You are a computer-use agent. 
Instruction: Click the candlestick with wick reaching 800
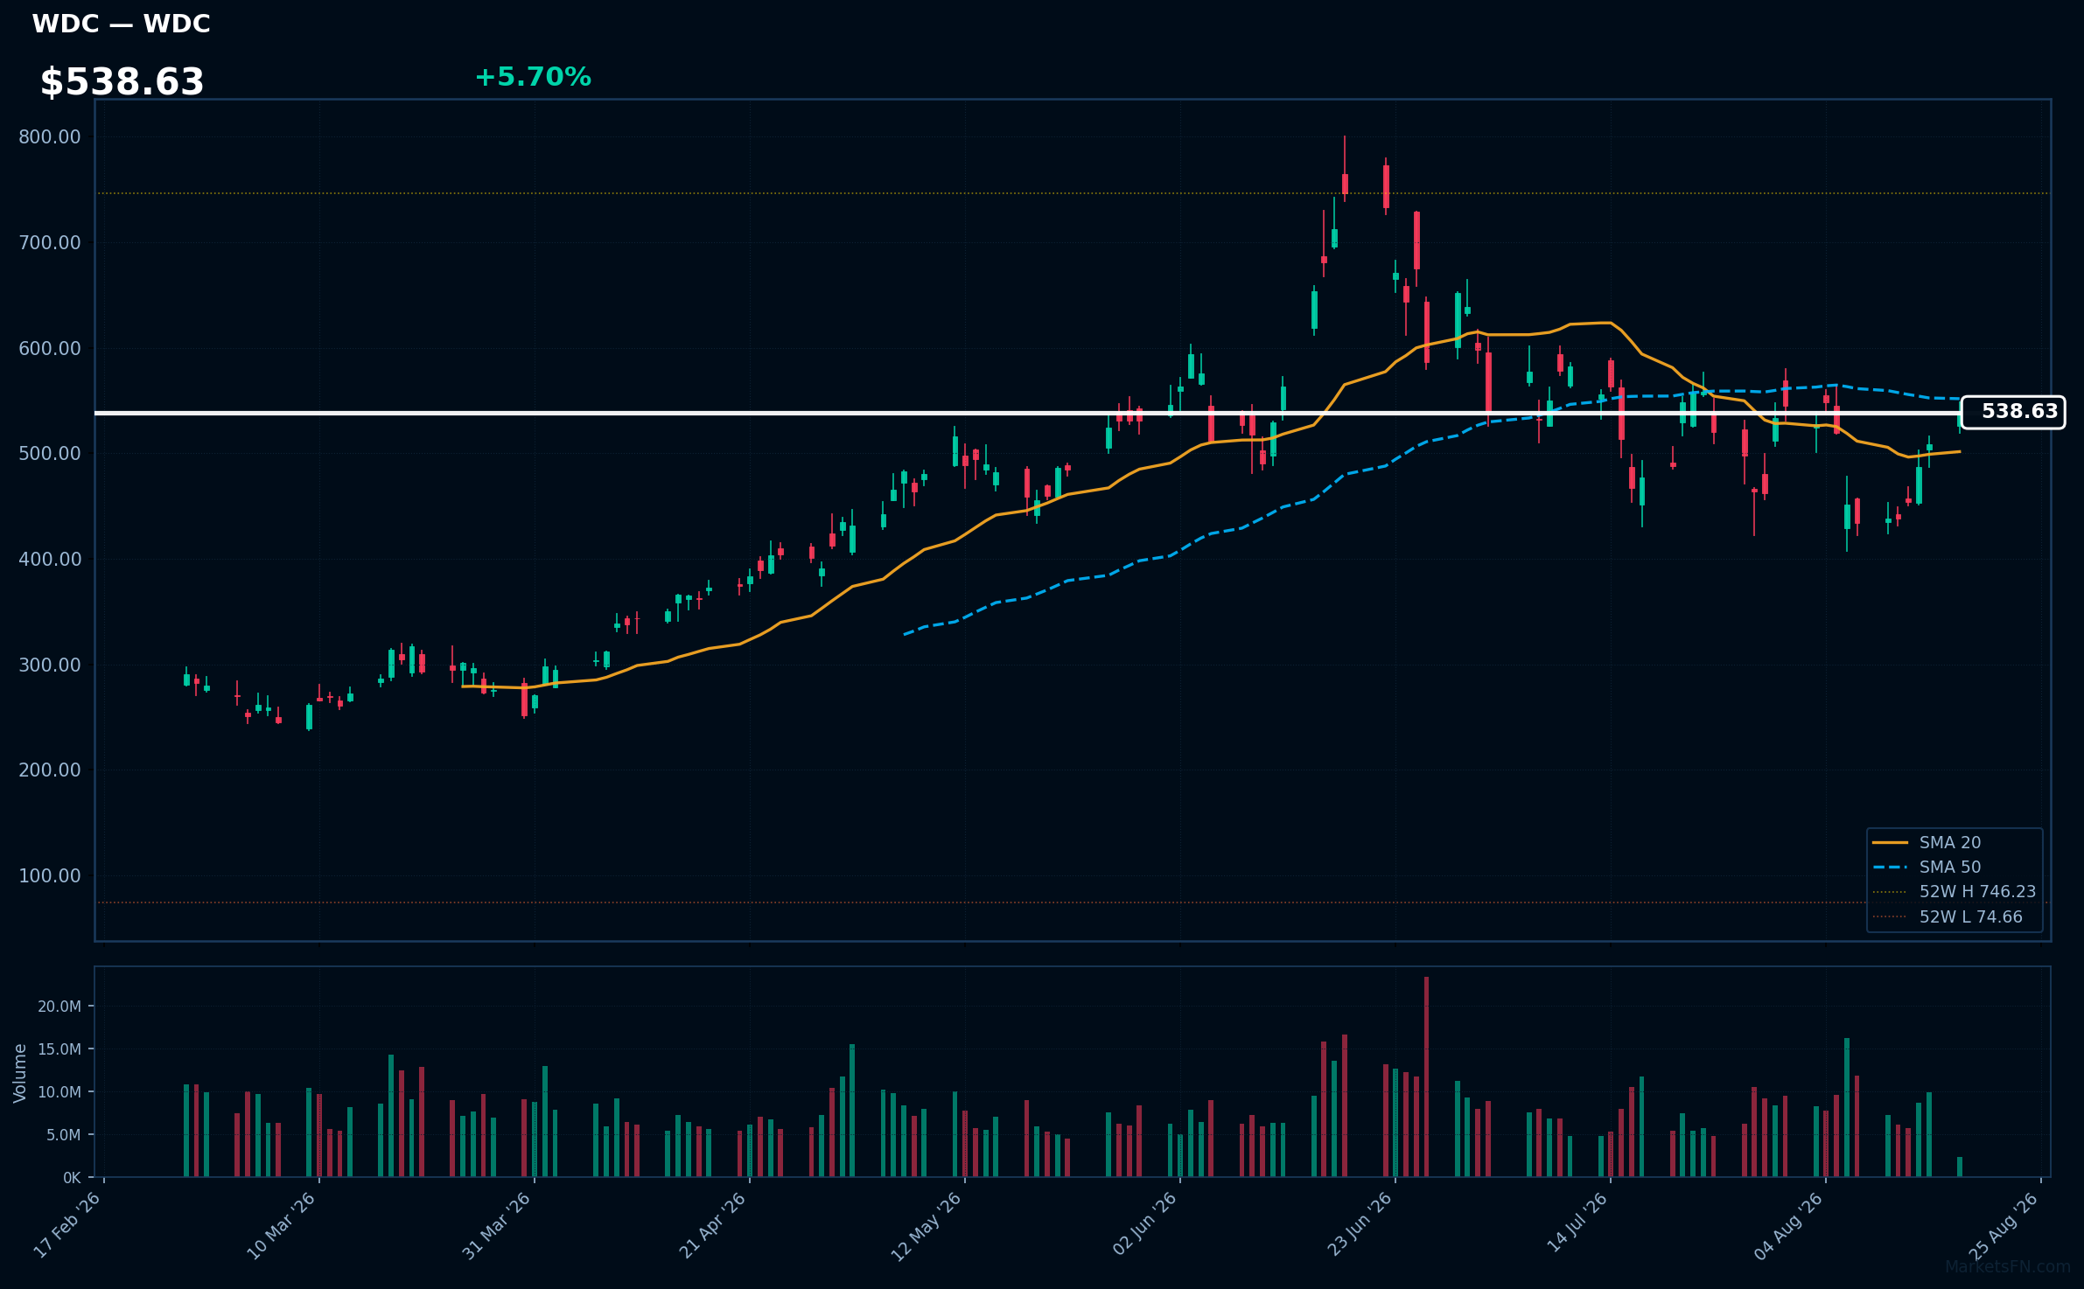click(x=1345, y=169)
